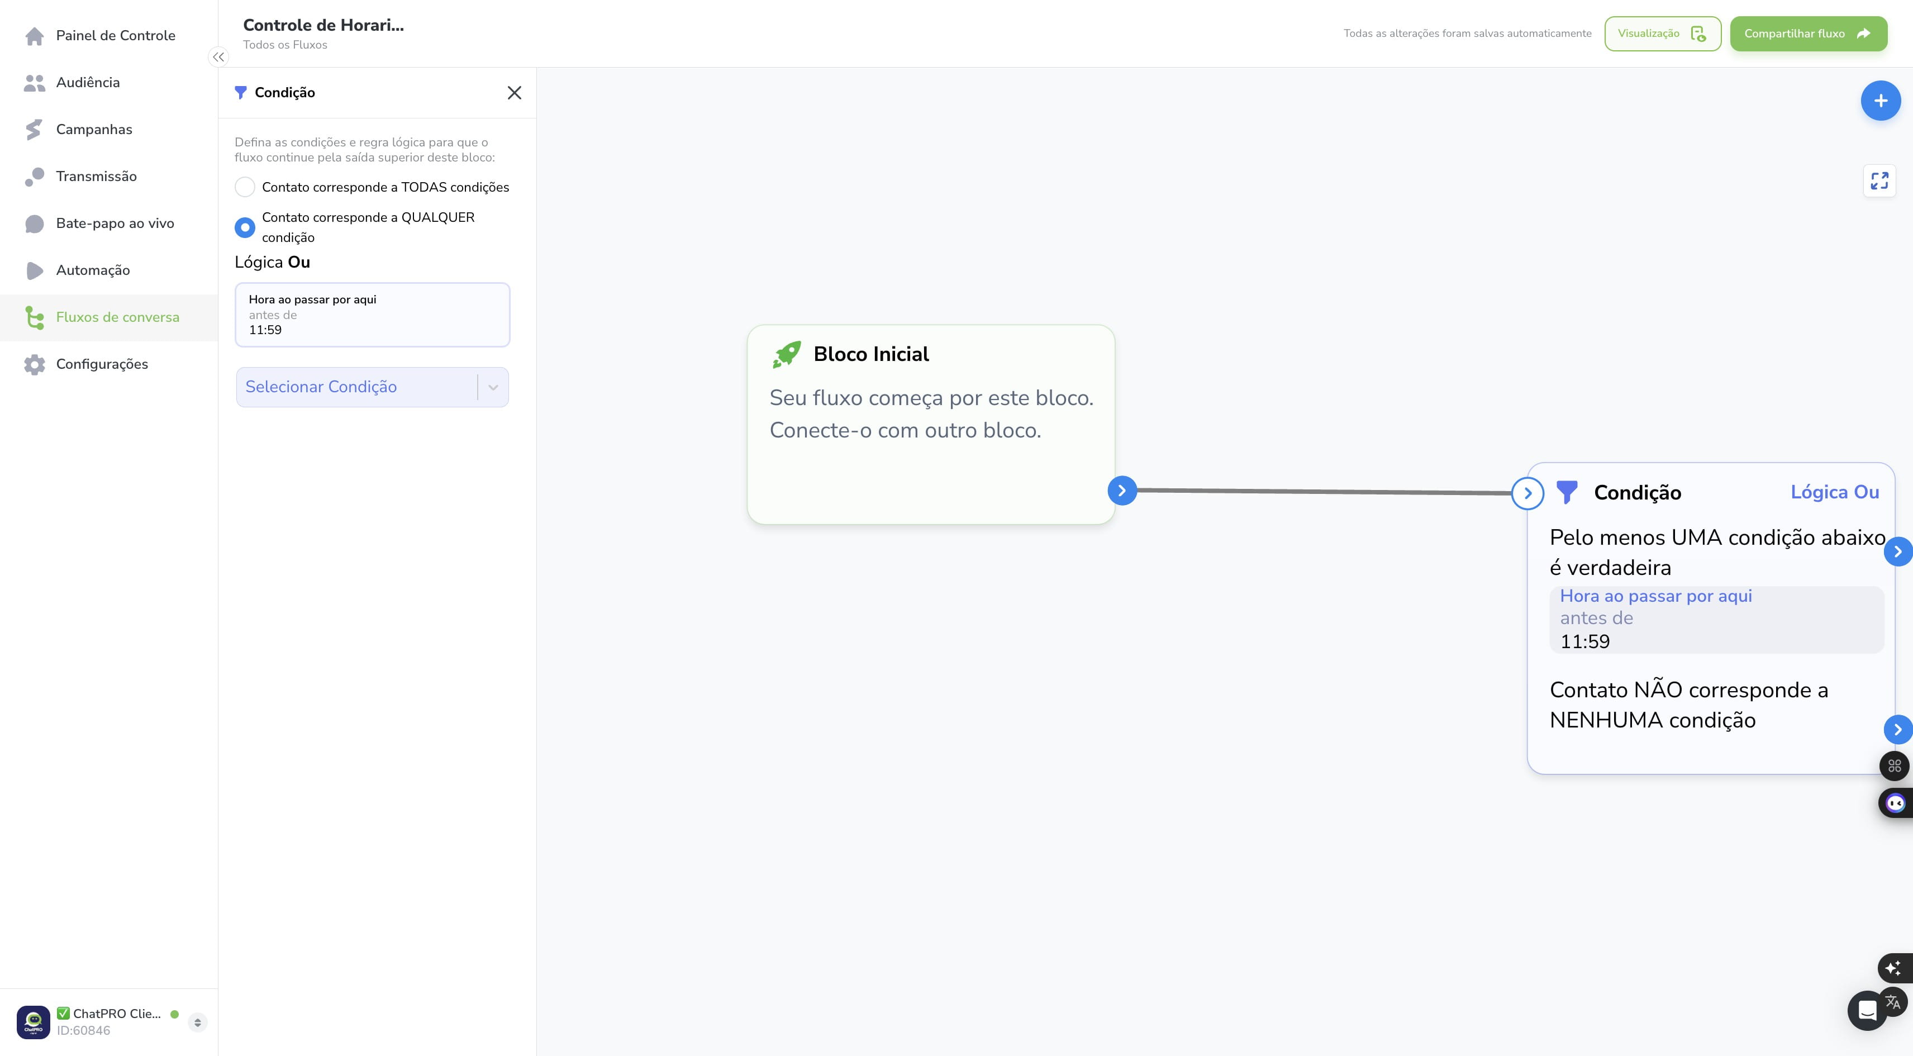Collapse the left sidebar with double-chevron icon
This screenshot has width=1913, height=1056.
point(218,56)
